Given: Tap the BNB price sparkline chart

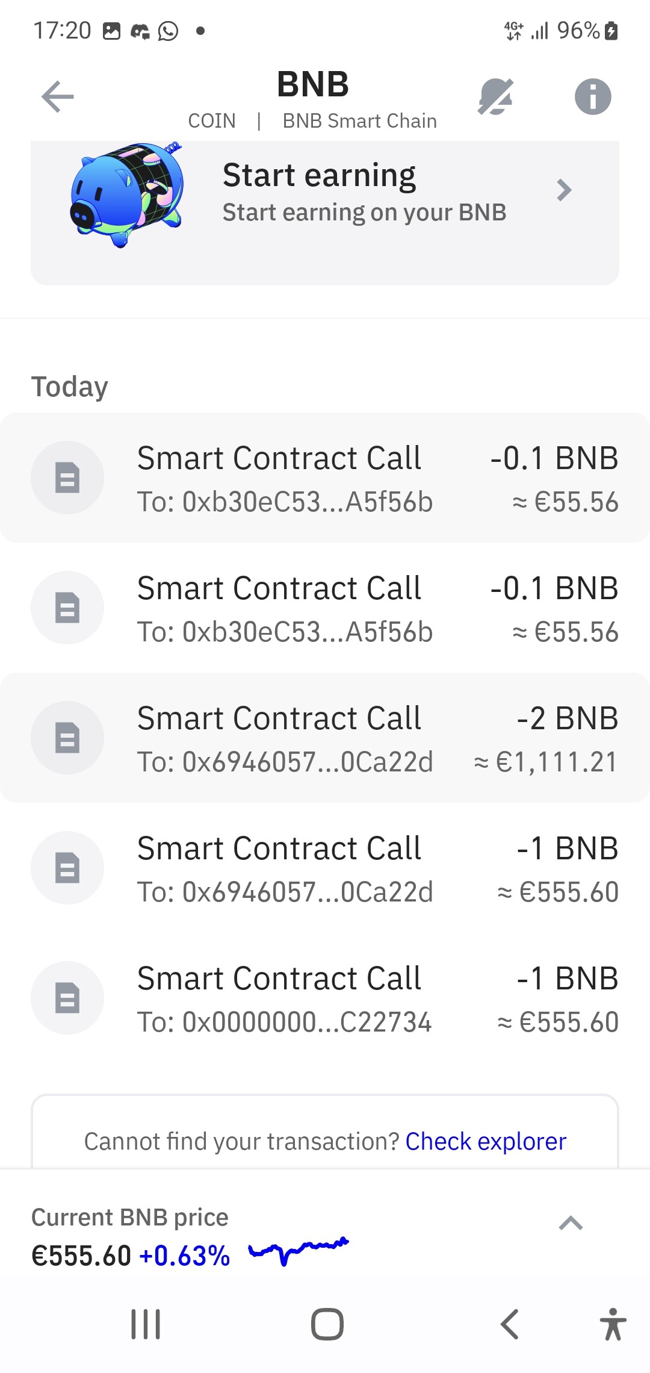Looking at the screenshot, I should 299,1250.
